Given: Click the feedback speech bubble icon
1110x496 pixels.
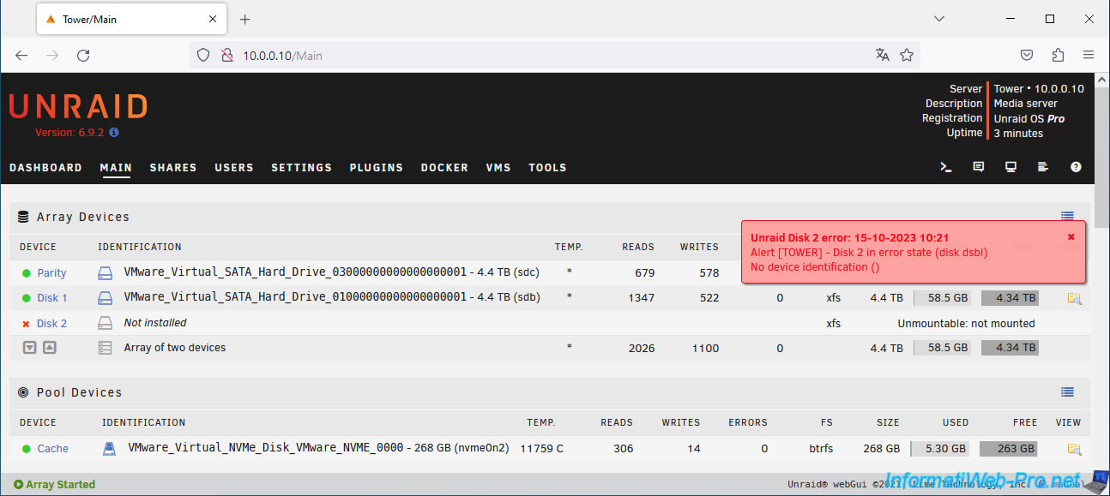Looking at the screenshot, I should pyautogui.click(x=978, y=167).
